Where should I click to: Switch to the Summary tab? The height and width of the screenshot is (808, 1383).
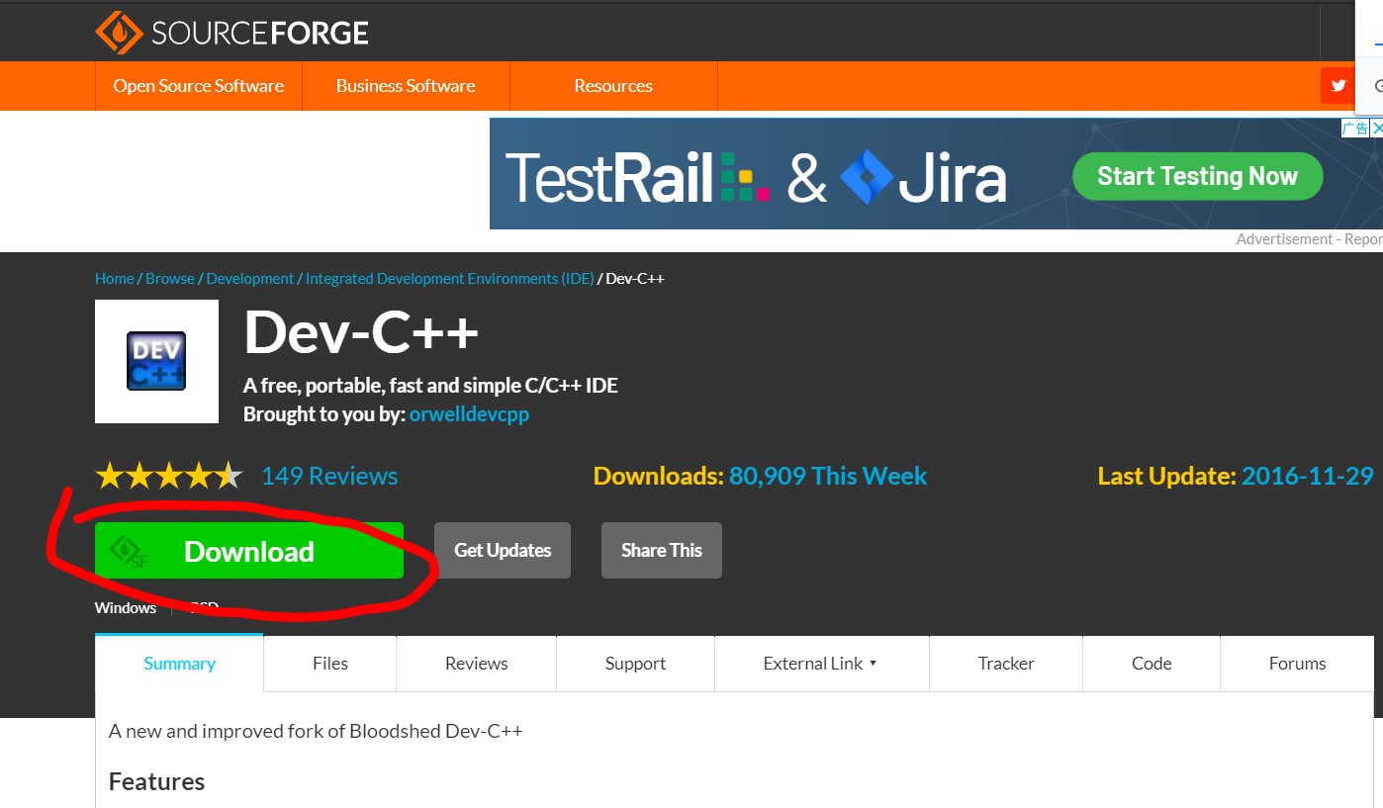179,664
